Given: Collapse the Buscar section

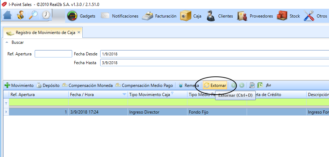Looking at the screenshot, I should click(x=7, y=42).
